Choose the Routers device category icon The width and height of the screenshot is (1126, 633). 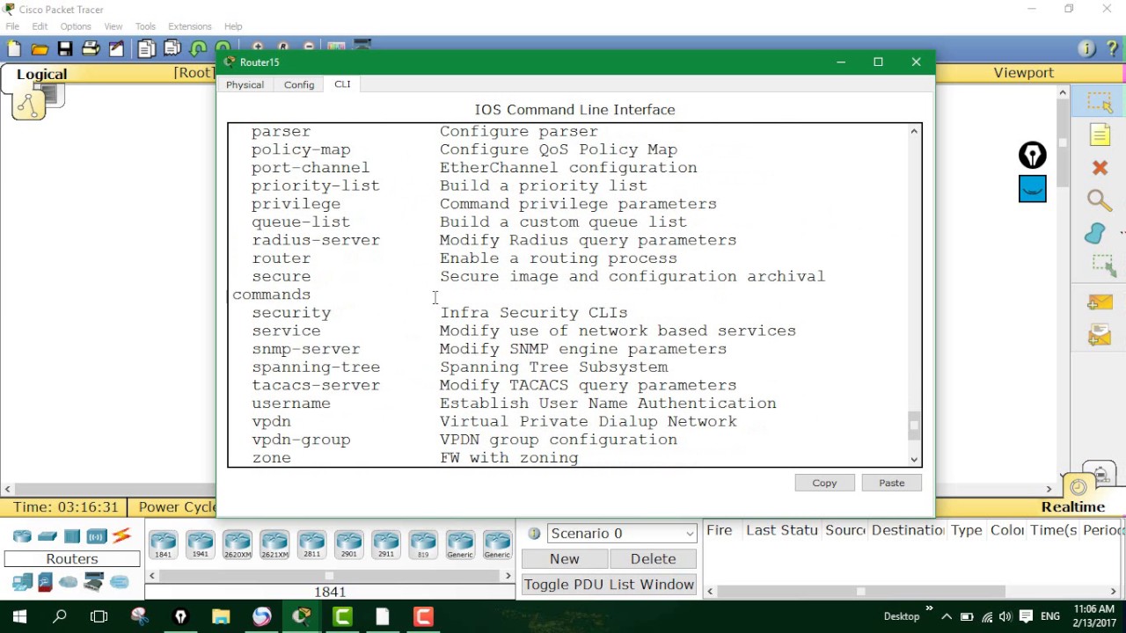(22, 536)
